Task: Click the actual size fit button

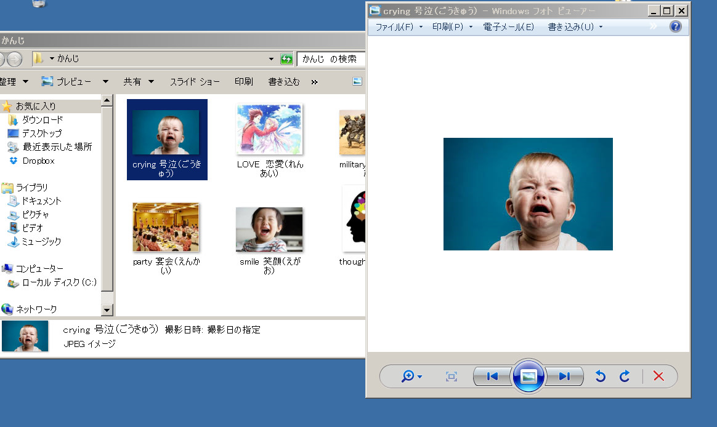Action: tap(452, 377)
